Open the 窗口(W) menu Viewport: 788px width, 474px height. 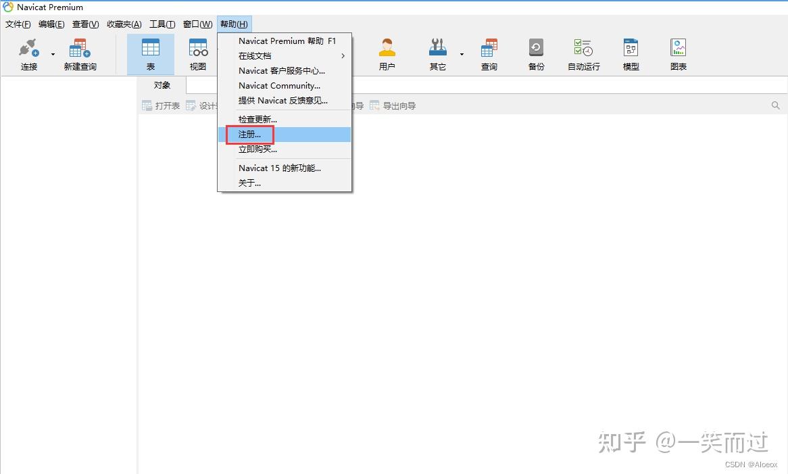[x=197, y=24]
